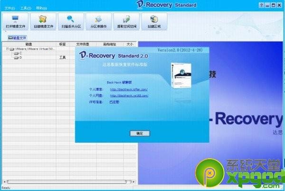285x191 pixels.
Task: Select the D: drive in tree
Action: tap(18, 58)
